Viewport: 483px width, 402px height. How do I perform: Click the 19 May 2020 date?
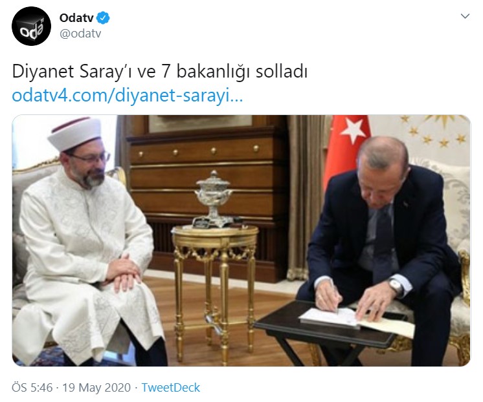96,388
